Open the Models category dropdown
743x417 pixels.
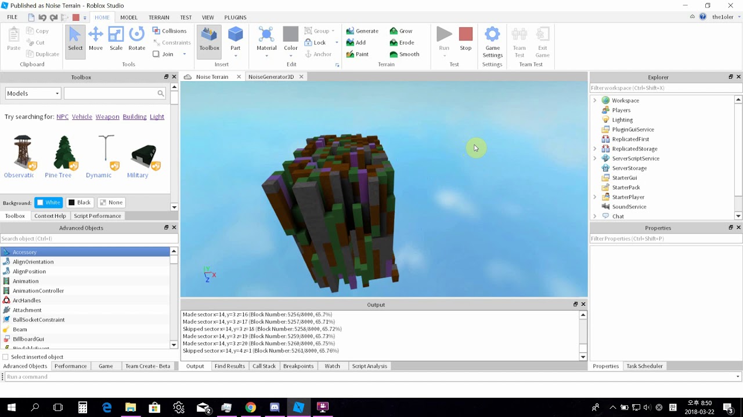click(33, 93)
